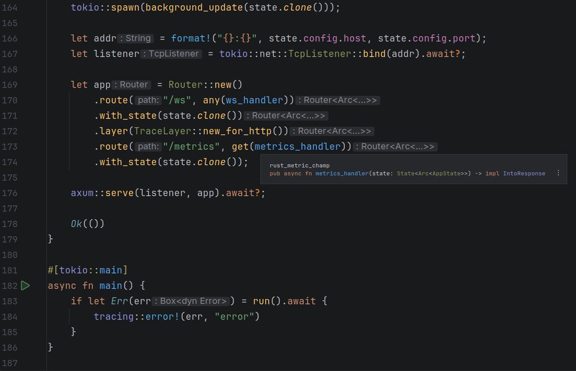Screen dimensions: 576x371
Task: Click line number 187 in the gutter
Action: [x=10, y=362]
